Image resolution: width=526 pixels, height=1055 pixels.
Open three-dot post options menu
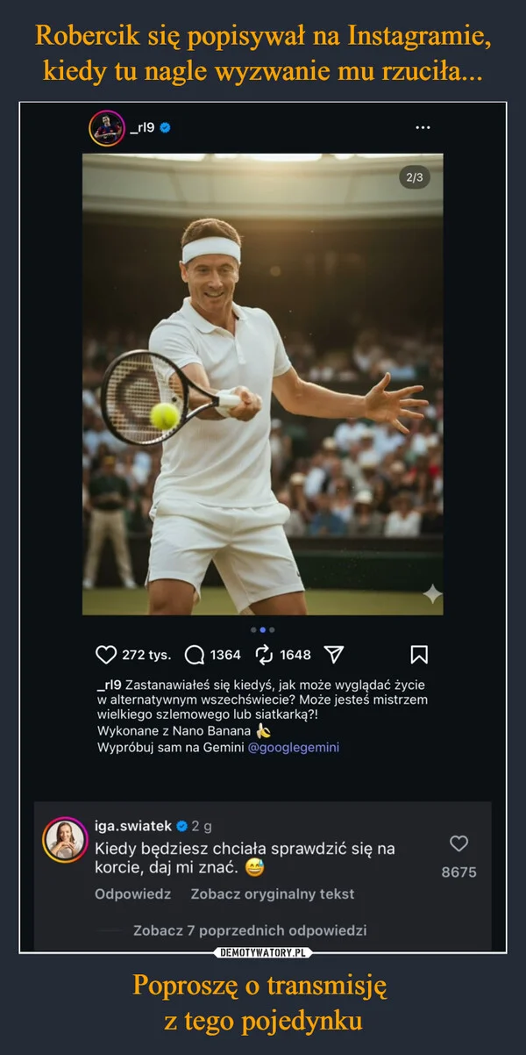point(423,128)
